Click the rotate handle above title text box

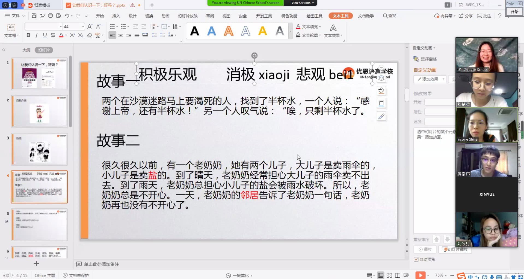[x=254, y=56]
